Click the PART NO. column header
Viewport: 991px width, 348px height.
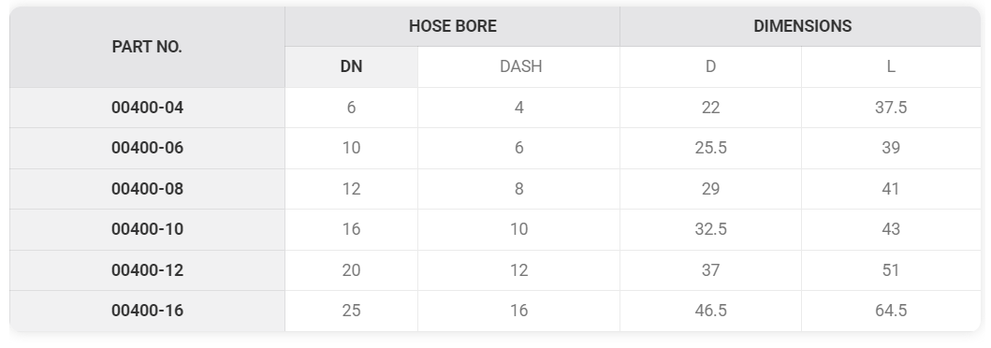pos(147,47)
